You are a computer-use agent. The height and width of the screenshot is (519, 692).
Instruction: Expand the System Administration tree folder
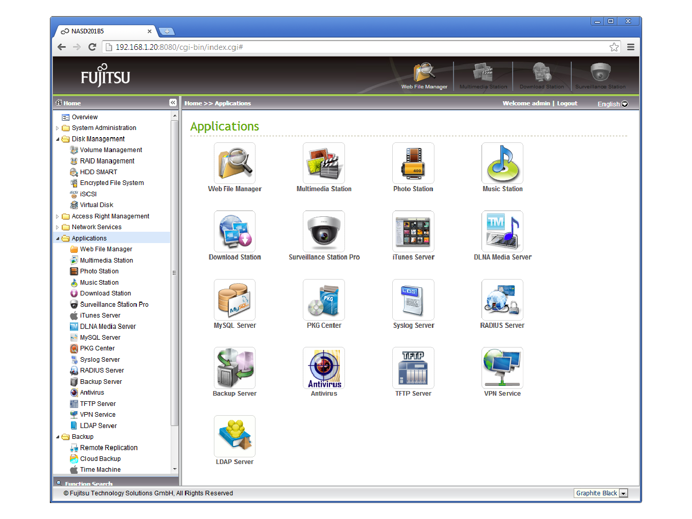tap(58, 128)
